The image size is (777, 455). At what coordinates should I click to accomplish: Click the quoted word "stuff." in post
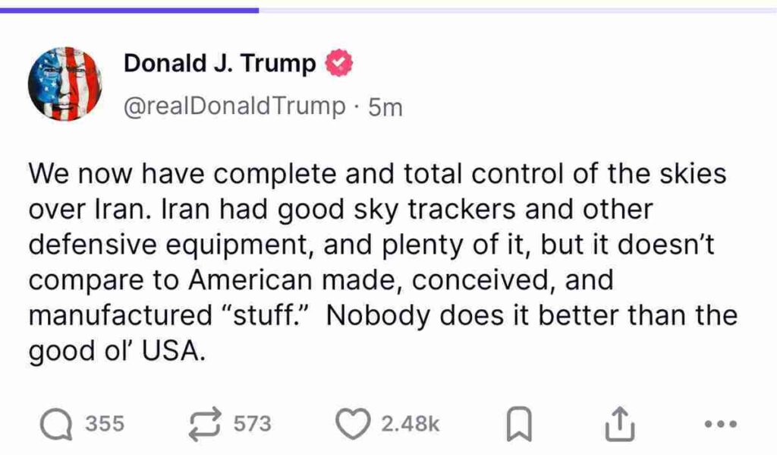[x=275, y=315]
